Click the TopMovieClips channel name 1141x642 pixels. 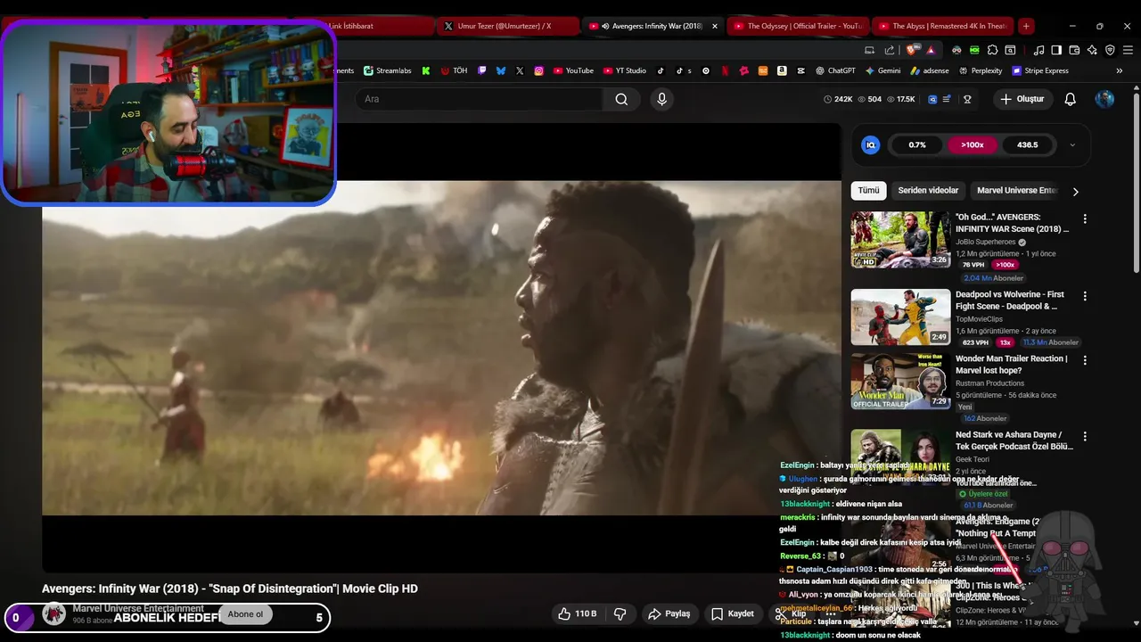979,319
